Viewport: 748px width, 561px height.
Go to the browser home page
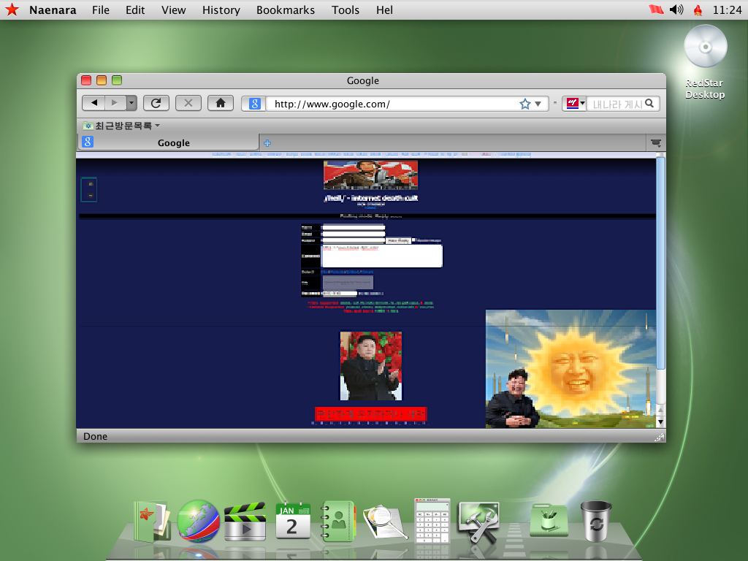221,103
